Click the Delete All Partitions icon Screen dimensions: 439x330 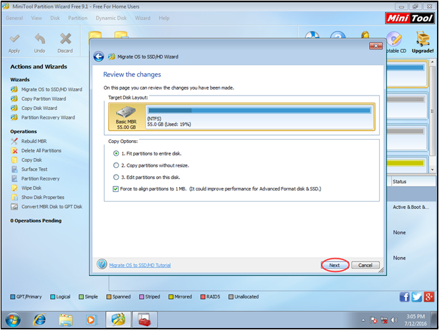[15, 151]
